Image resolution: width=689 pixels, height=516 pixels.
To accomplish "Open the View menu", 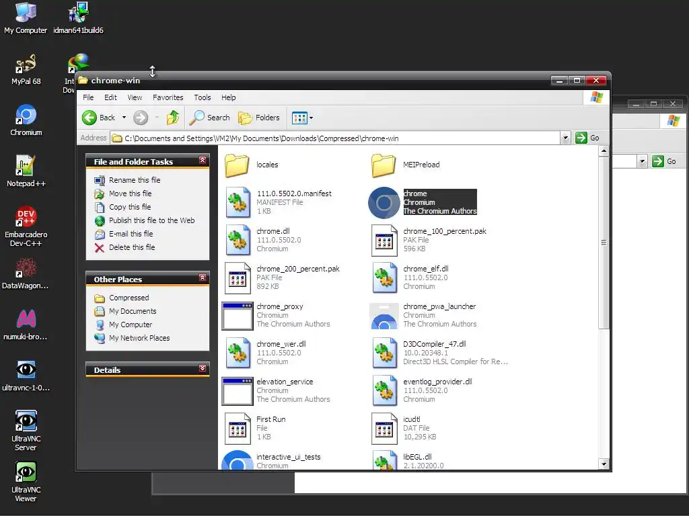I will pyautogui.click(x=135, y=97).
